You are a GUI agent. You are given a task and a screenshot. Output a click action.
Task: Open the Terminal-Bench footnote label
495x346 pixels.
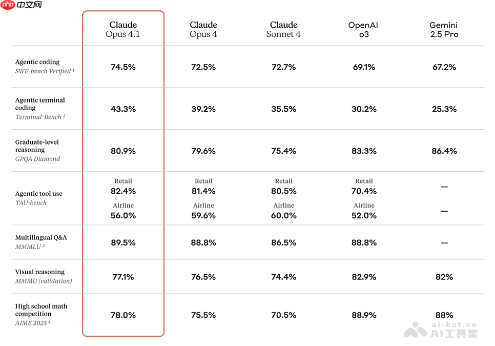point(40,117)
